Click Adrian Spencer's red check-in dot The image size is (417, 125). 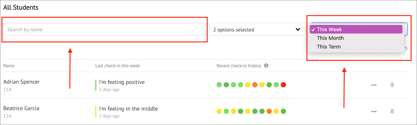coord(283,85)
